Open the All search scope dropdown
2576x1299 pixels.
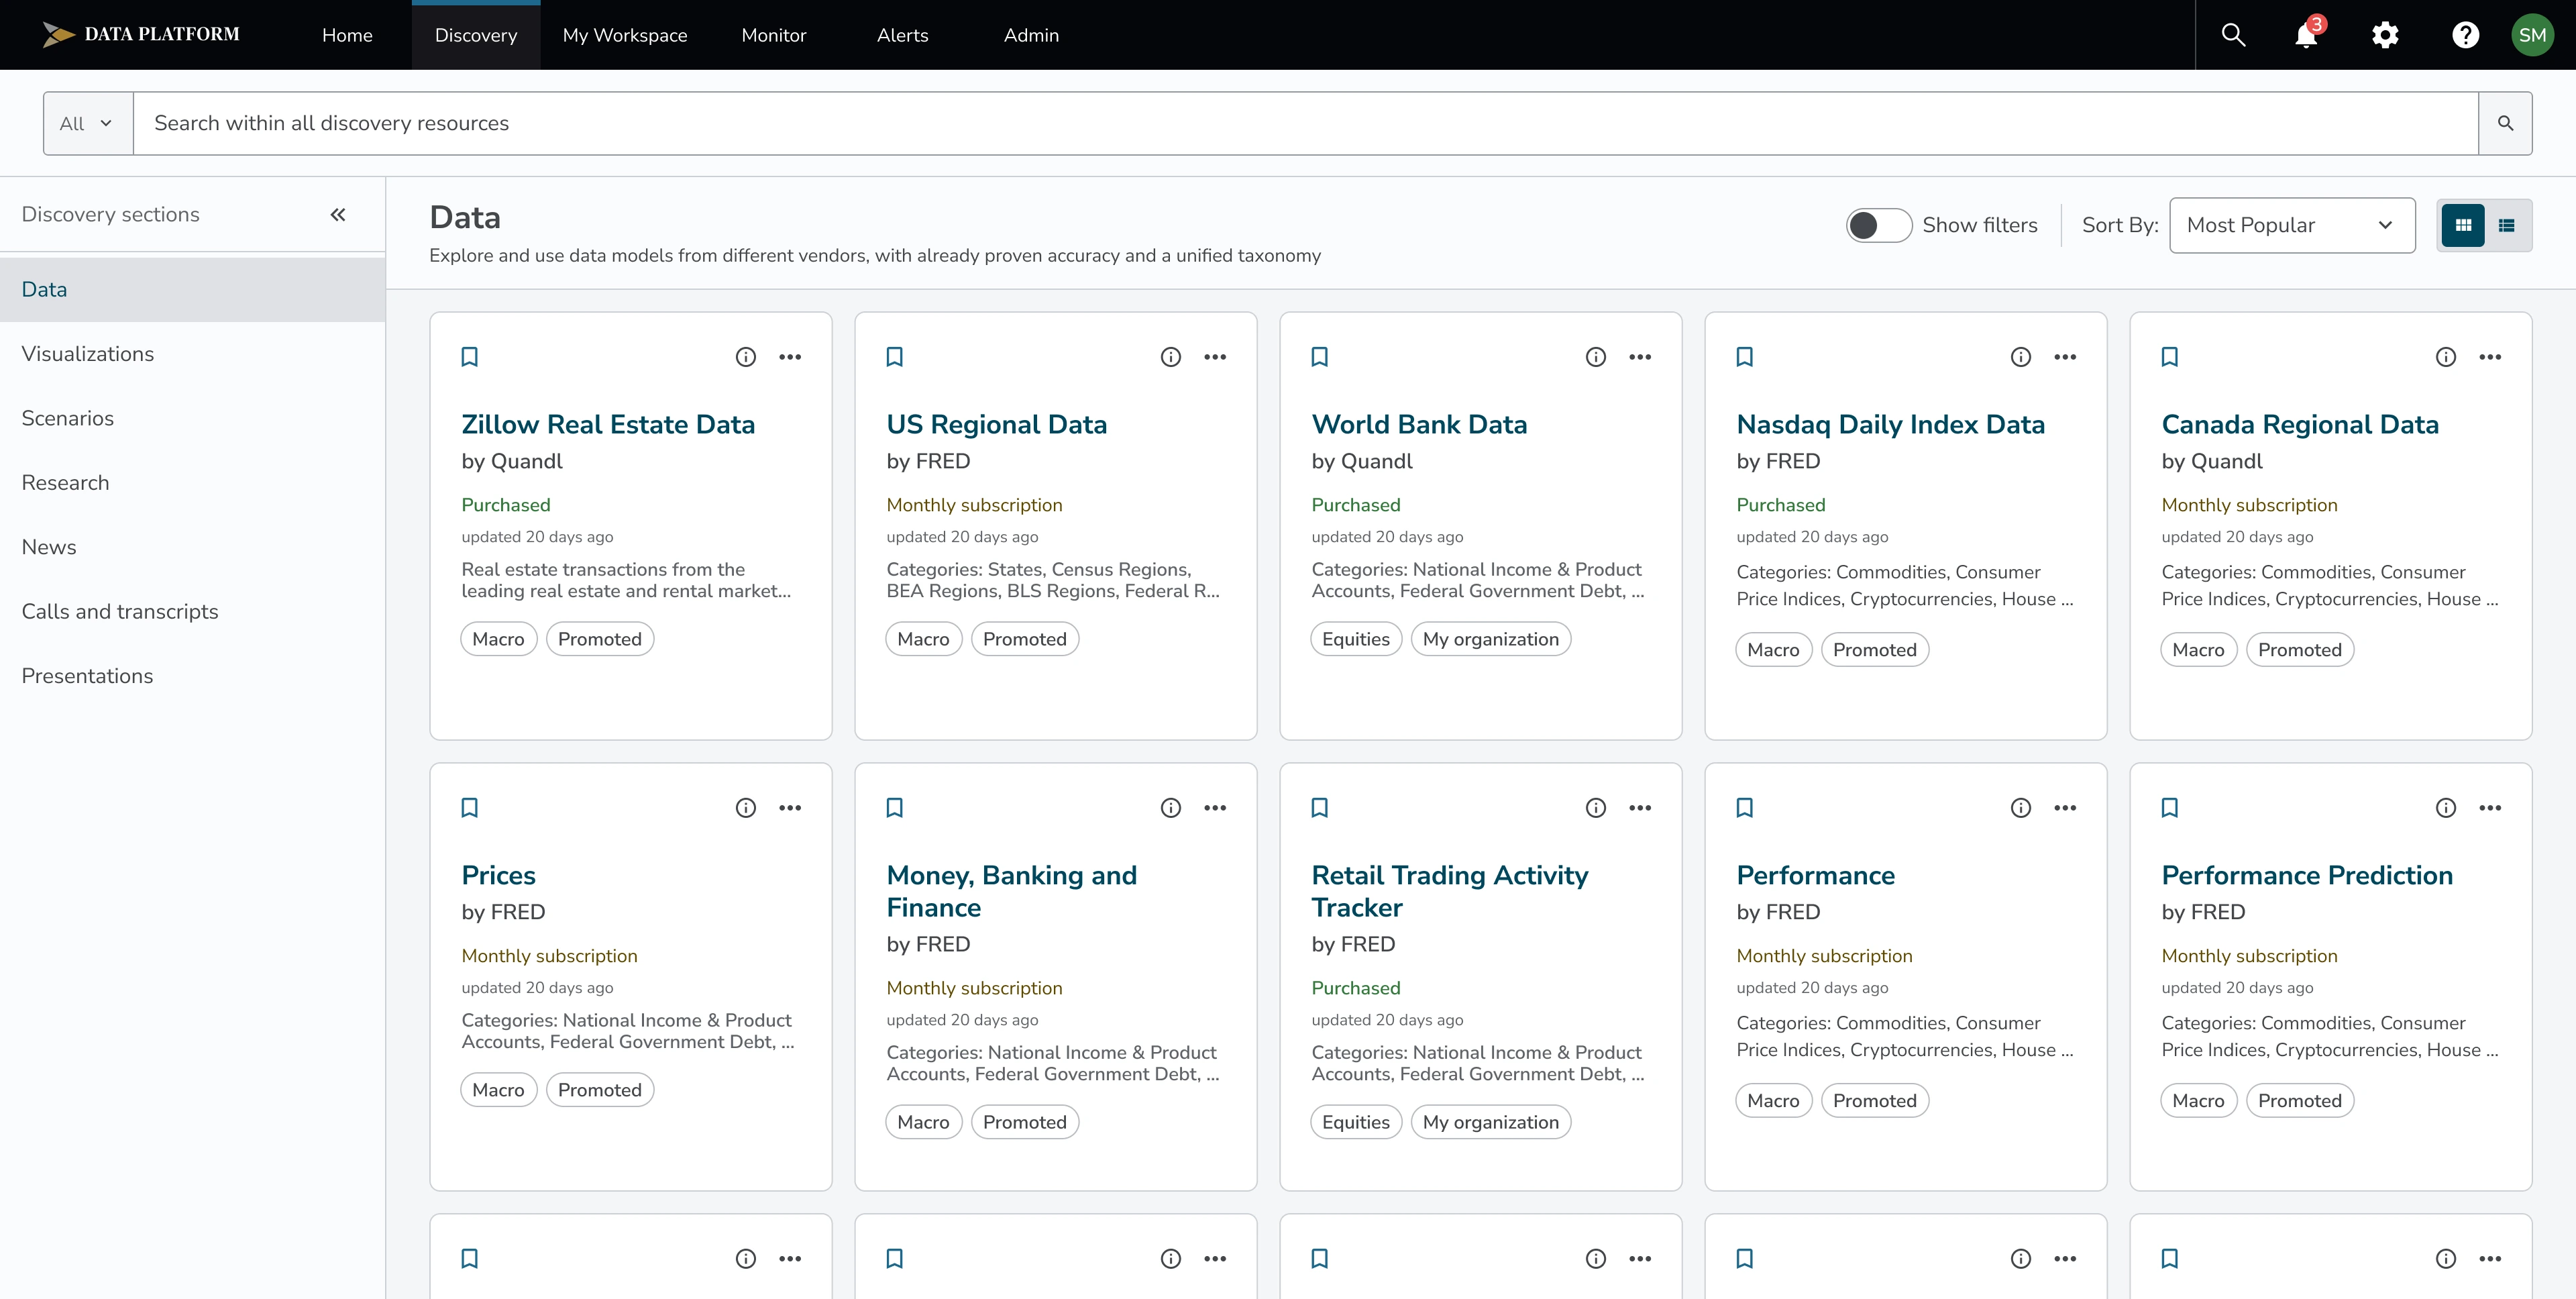click(88, 124)
